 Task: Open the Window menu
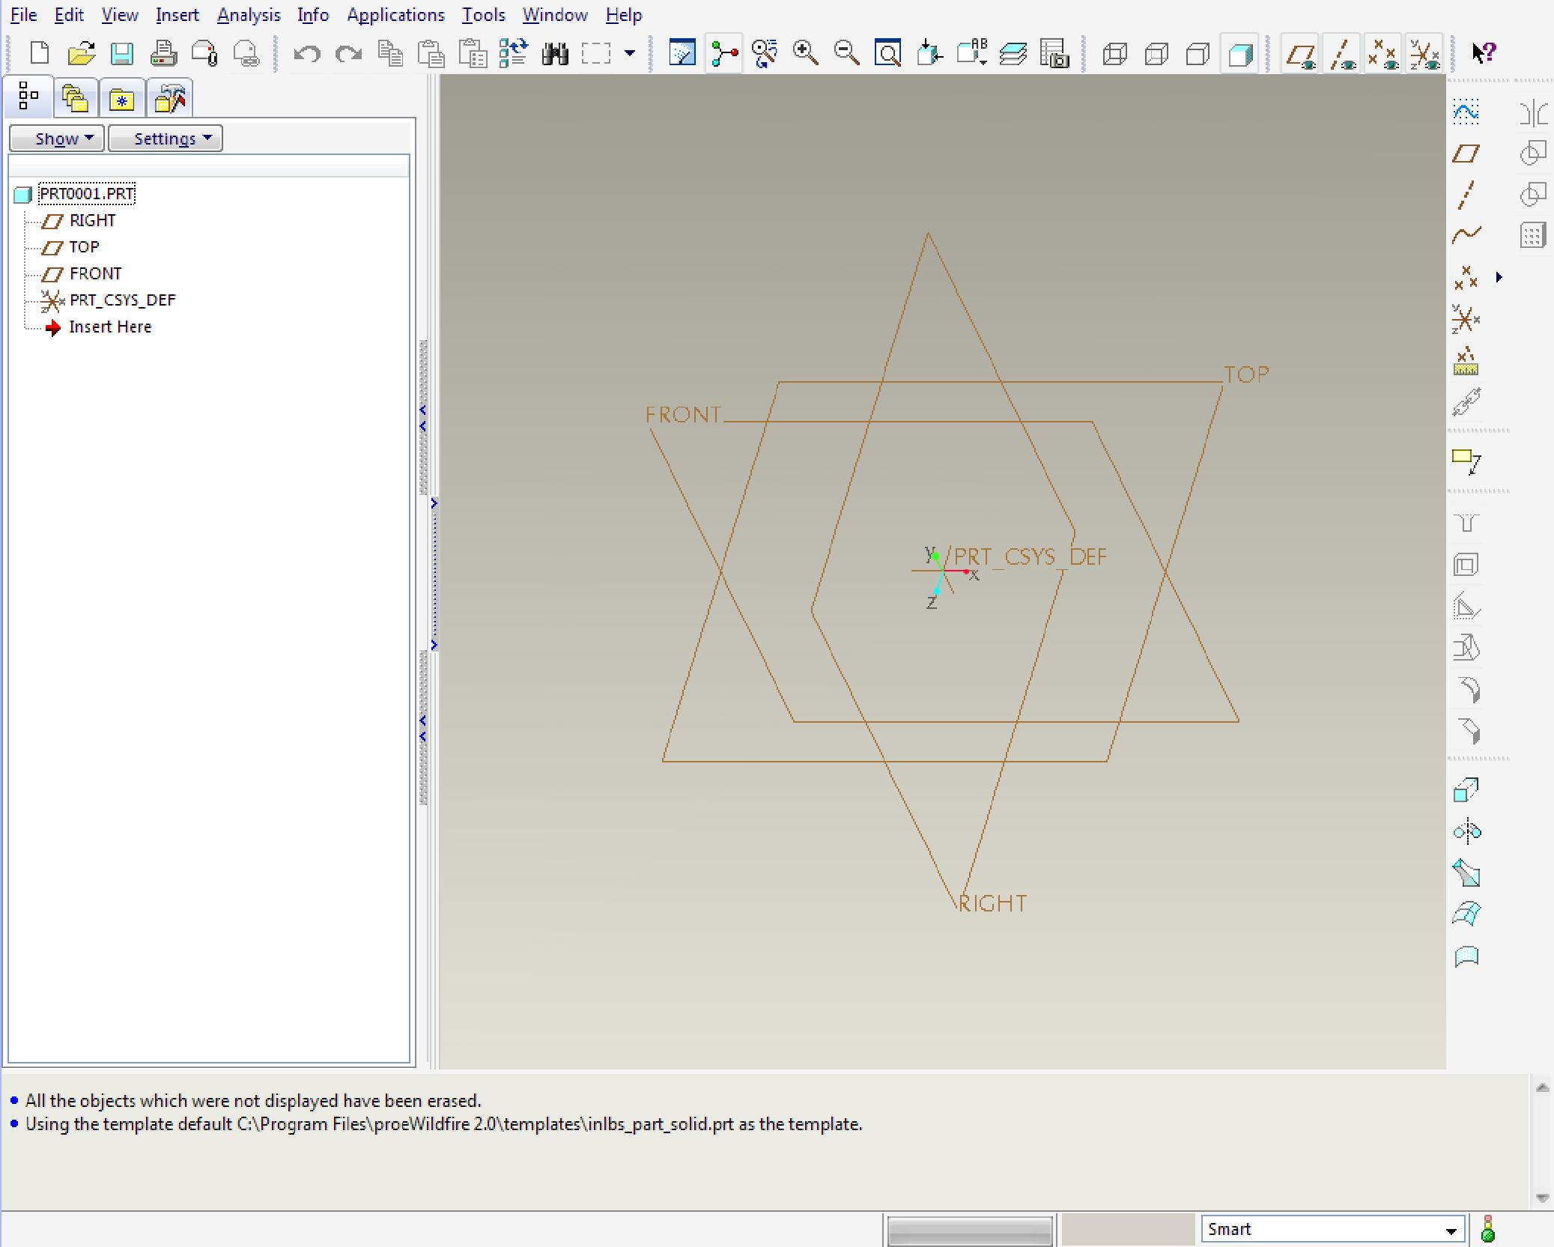point(555,15)
